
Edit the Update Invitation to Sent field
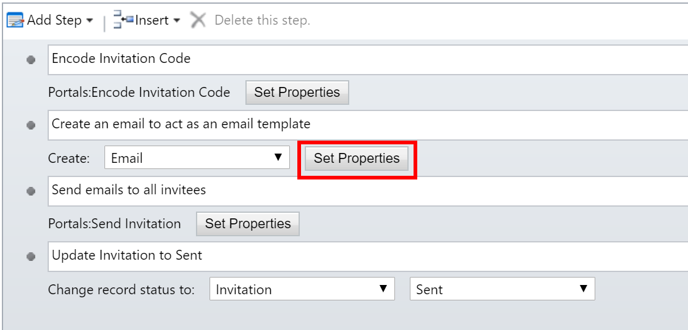click(368, 256)
